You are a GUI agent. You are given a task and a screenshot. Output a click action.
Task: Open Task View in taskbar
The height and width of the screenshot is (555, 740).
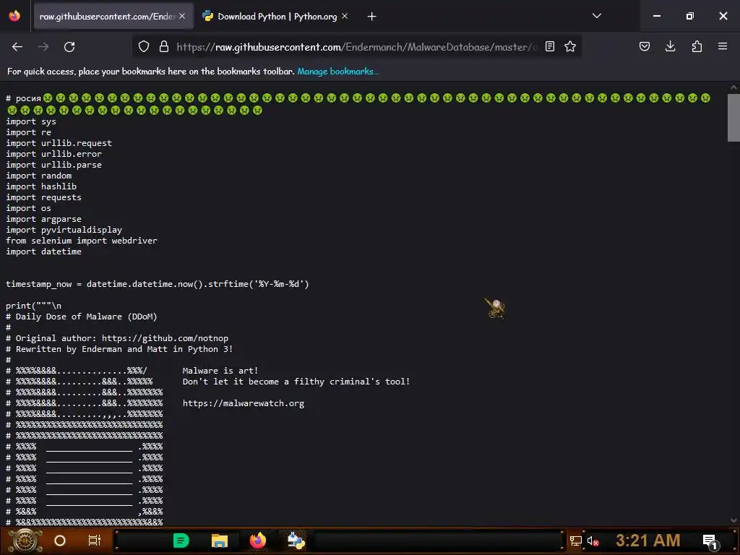(x=95, y=541)
